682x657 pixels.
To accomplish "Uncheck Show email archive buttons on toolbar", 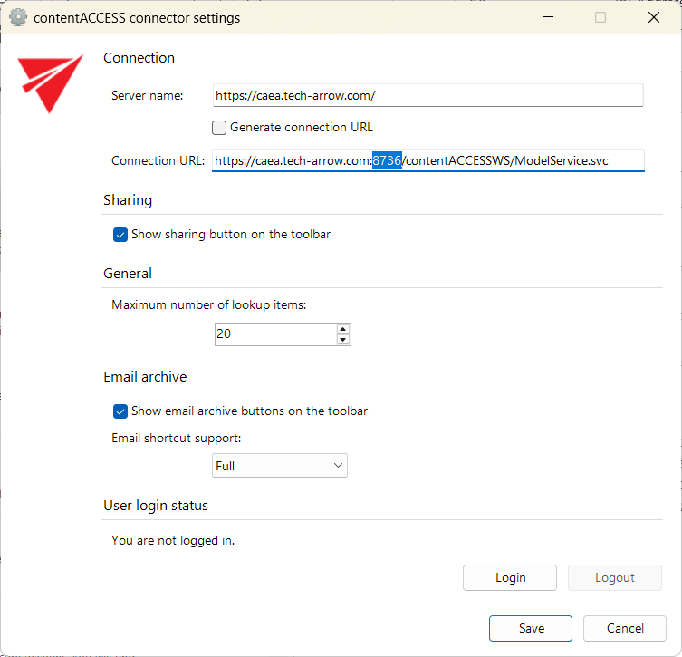I will tap(120, 411).
